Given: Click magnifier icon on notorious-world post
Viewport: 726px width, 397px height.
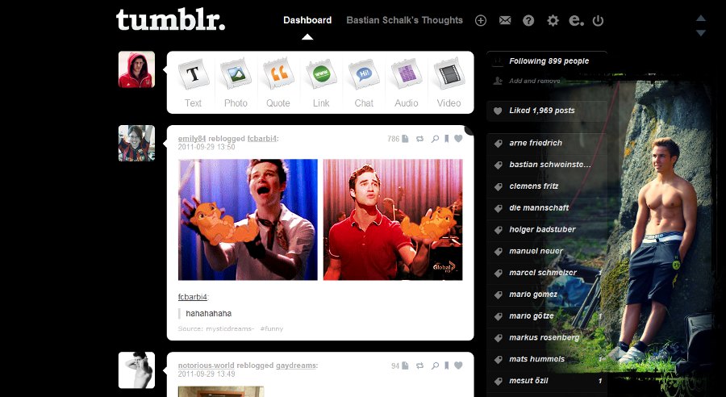Looking at the screenshot, I should [435, 366].
